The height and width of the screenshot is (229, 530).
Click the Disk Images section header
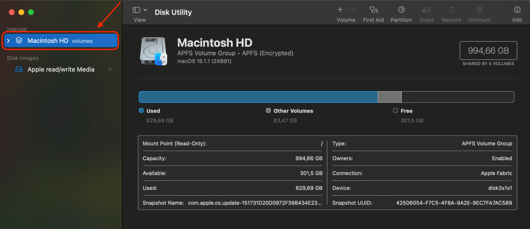click(23, 58)
